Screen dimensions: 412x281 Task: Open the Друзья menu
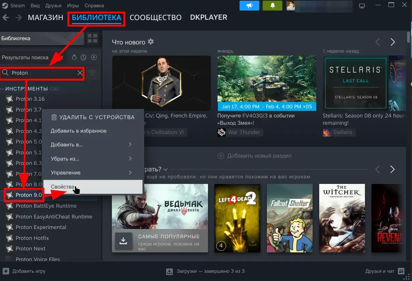click(53, 6)
